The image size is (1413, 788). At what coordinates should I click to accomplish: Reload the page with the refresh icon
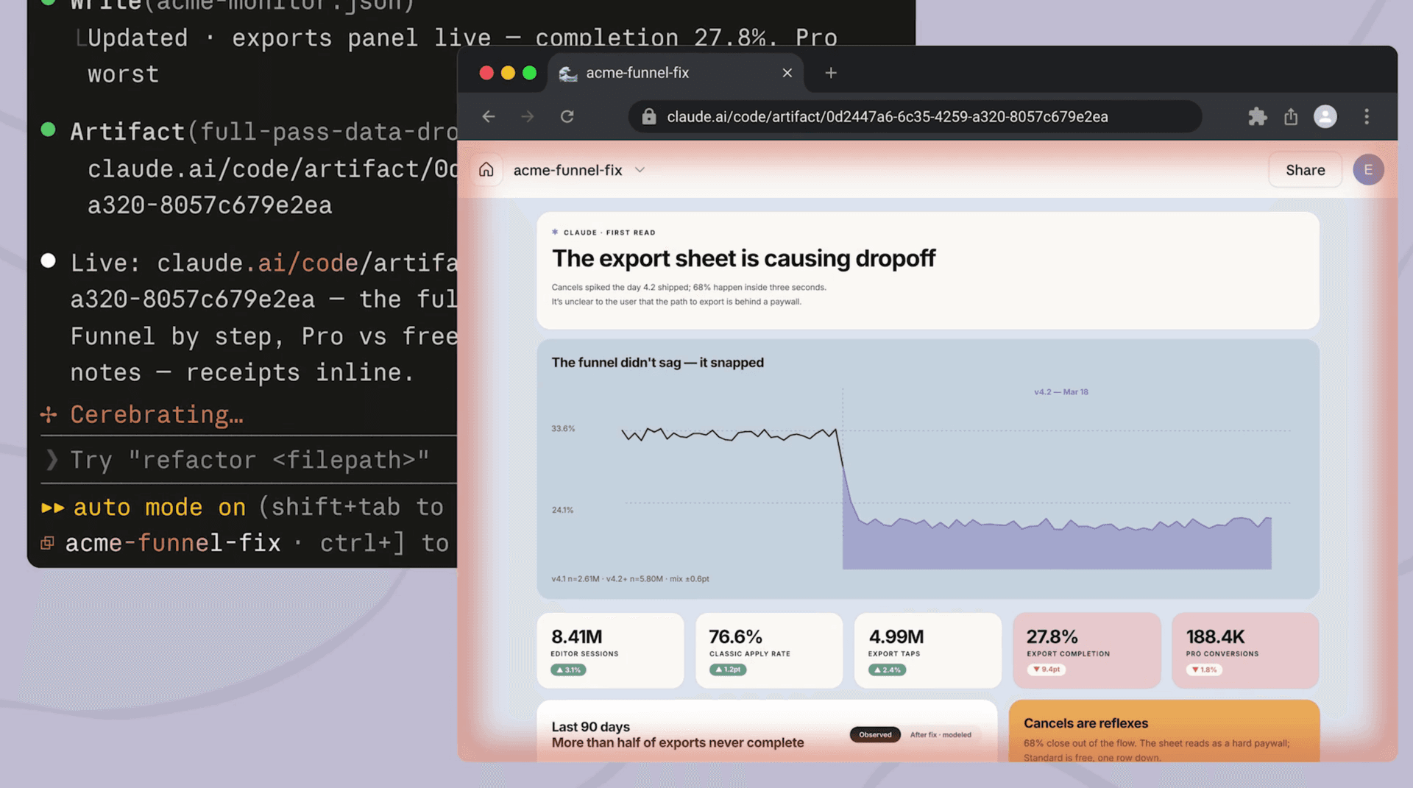[567, 116]
